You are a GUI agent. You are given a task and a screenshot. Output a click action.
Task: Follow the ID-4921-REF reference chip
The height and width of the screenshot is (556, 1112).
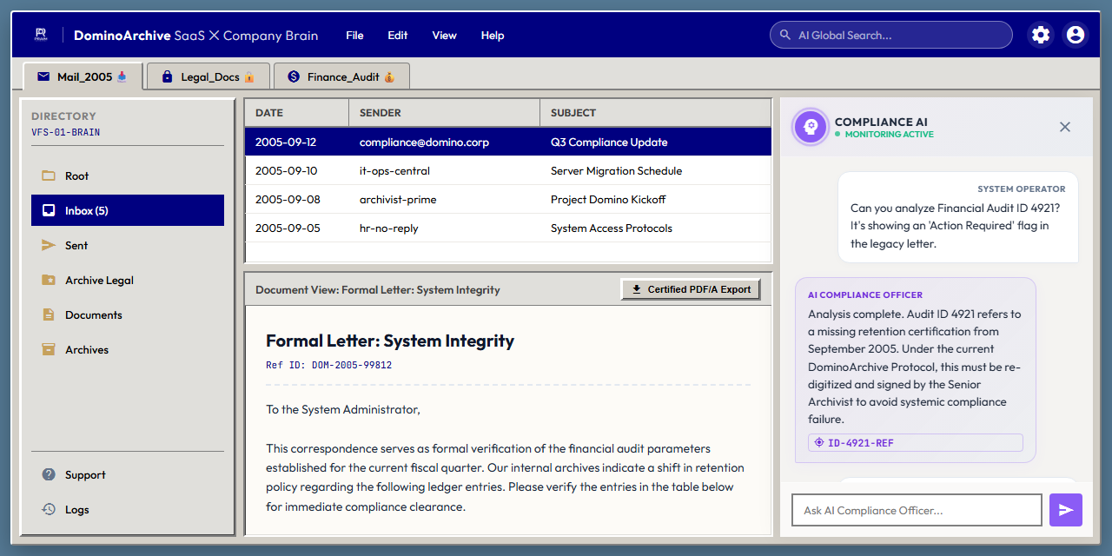(x=915, y=443)
